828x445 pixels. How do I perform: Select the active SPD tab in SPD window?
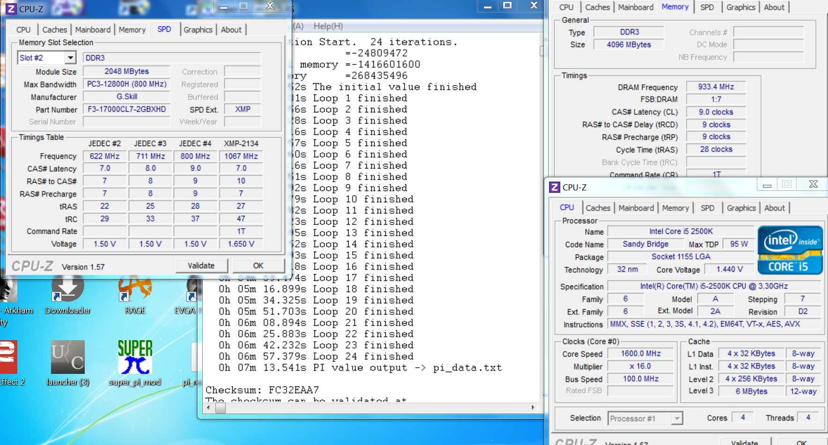(x=164, y=29)
